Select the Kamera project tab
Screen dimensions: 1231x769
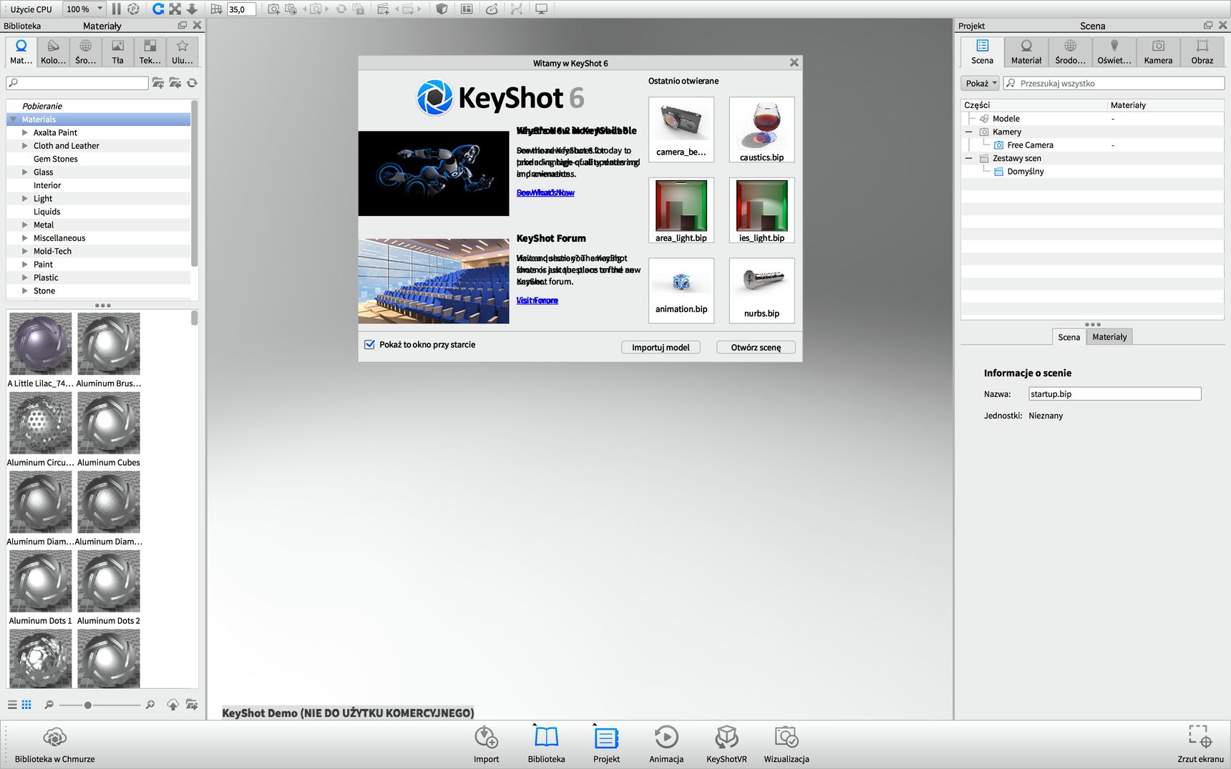pos(1158,52)
